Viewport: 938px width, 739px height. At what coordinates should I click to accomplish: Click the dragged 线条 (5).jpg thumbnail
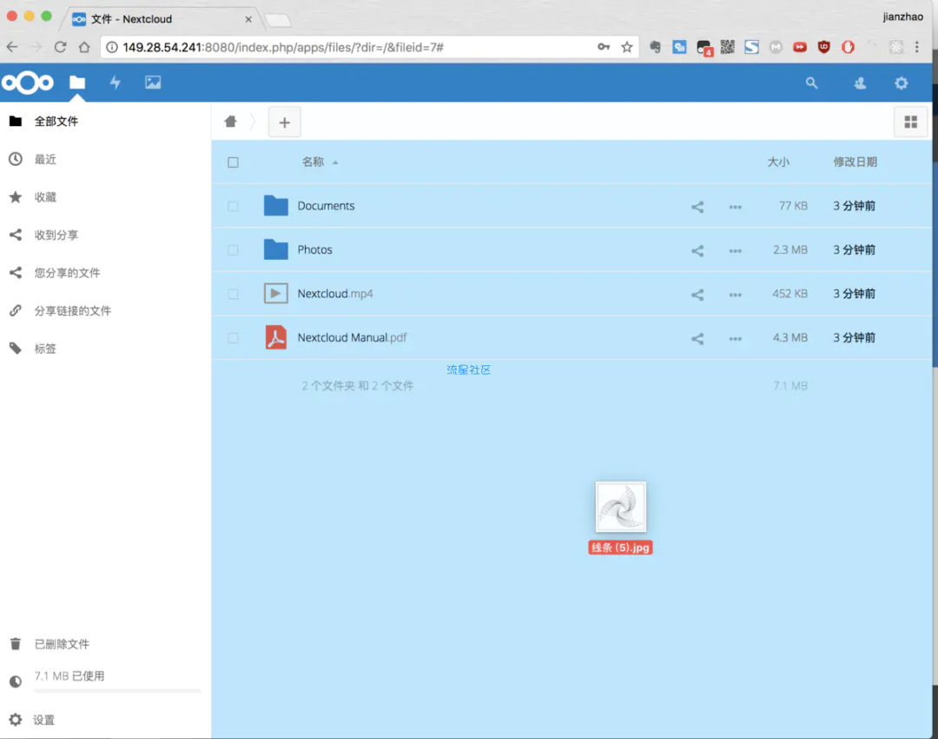click(x=621, y=507)
